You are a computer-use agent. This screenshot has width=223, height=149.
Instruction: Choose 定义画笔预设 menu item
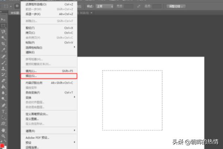click(49, 114)
